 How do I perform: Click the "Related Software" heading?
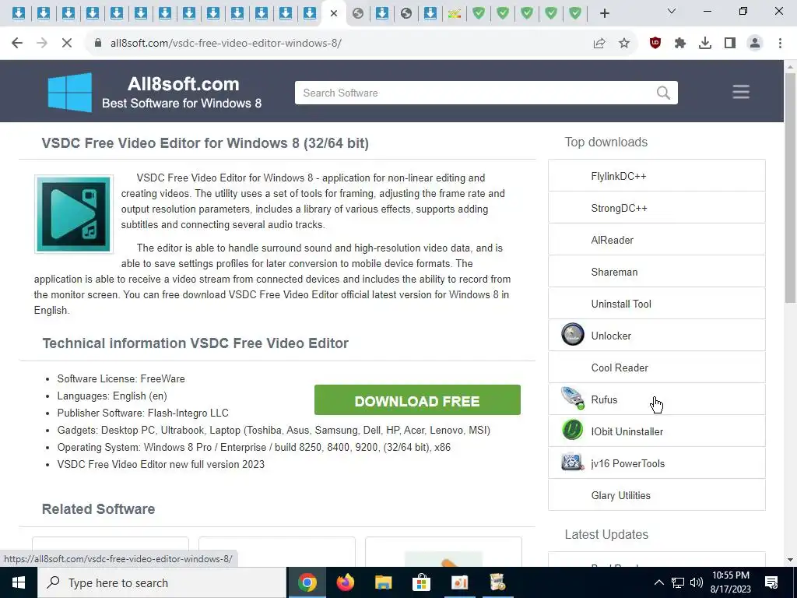coord(98,509)
